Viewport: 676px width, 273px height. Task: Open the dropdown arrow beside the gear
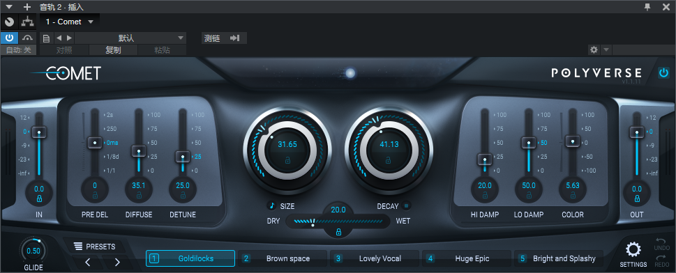(x=606, y=50)
